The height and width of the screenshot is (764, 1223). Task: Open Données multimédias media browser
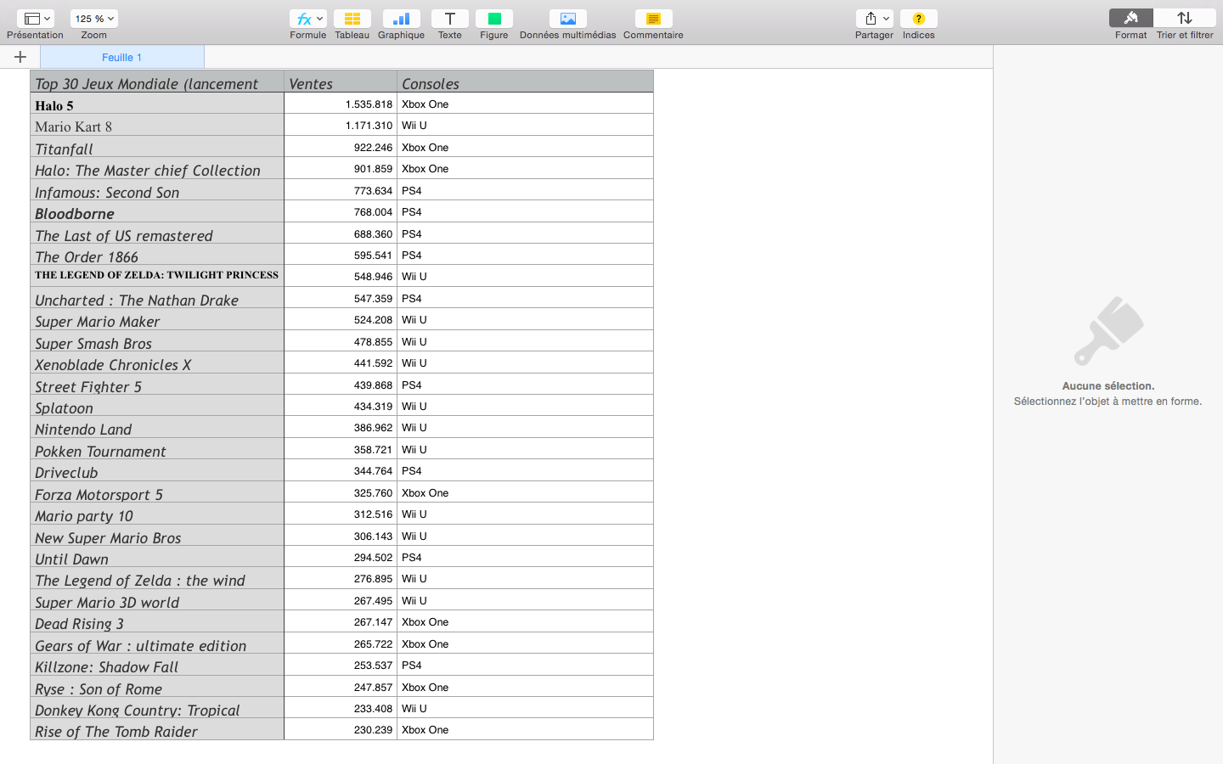568,19
